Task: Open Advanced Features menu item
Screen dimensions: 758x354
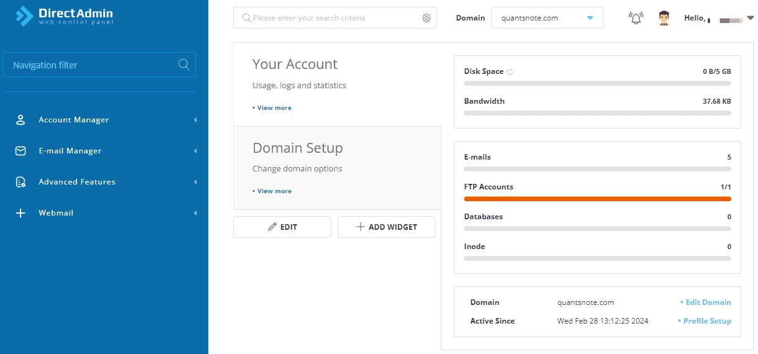Action: coord(77,182)
